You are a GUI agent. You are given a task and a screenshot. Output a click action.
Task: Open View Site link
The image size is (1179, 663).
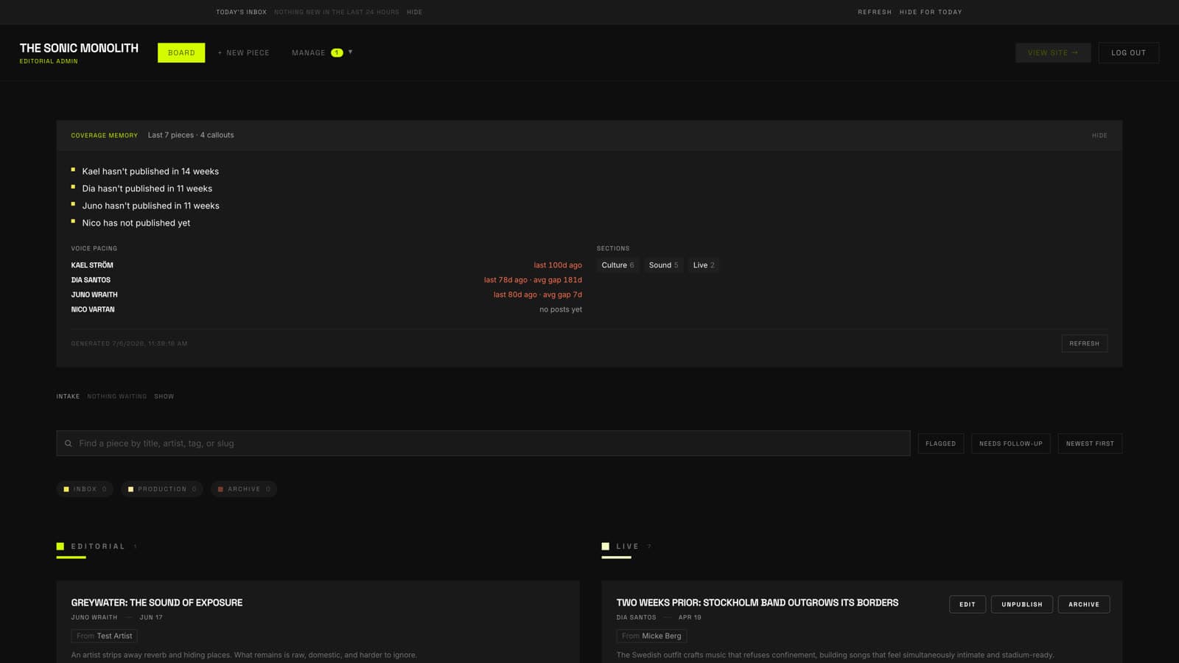point(1053,53)
